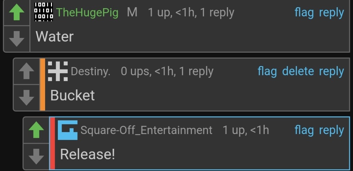This screenshot has height=171, width=353.
Task: Visit Square-Off_Entertainment username profile
Action: (146, 130)
